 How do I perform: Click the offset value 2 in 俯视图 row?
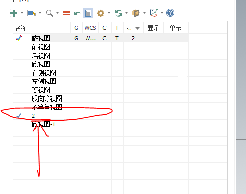(133, 38)
